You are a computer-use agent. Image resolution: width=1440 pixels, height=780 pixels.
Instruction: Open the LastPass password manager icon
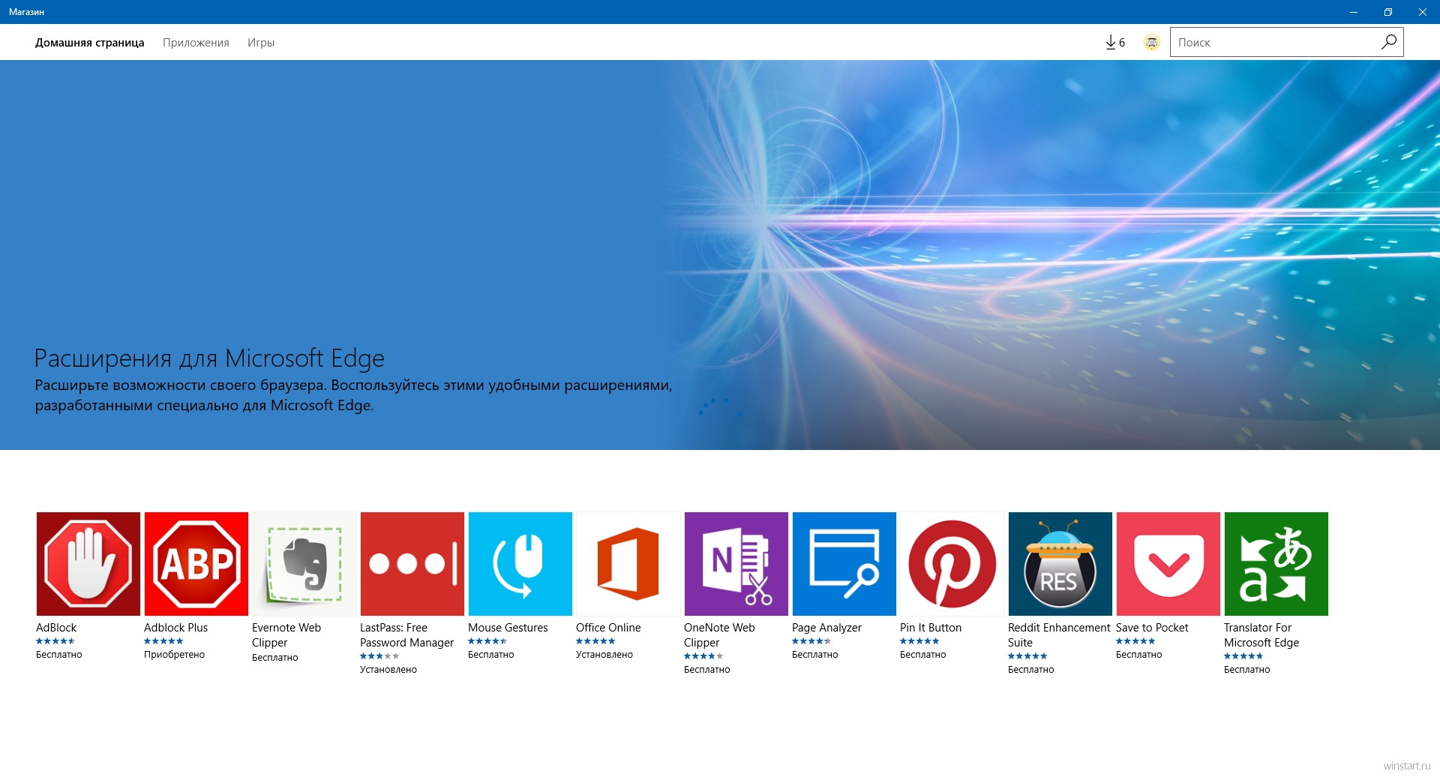click(x=412, y=564)
